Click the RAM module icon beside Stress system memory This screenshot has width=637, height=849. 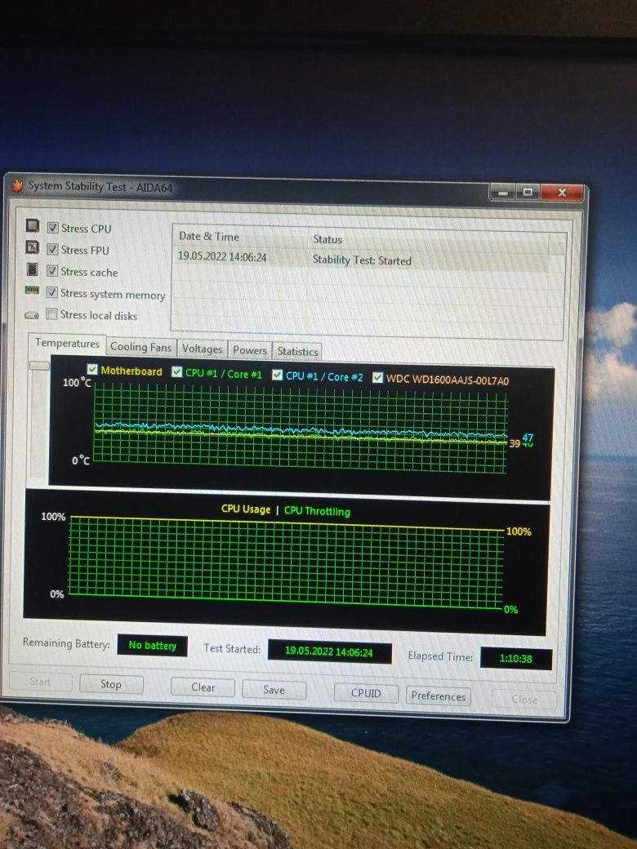[x=32, y=291]
